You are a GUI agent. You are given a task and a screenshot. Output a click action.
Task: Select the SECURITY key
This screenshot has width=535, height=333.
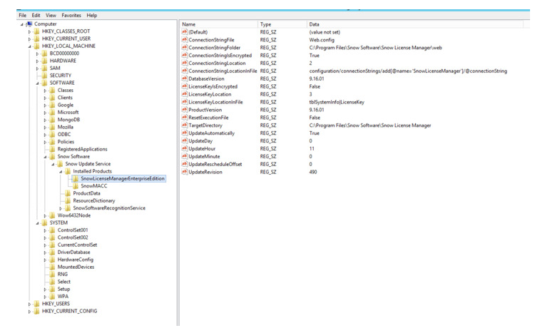[x=61, y=76]
